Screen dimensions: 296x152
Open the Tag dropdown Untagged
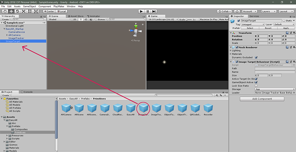coord(253,24)
